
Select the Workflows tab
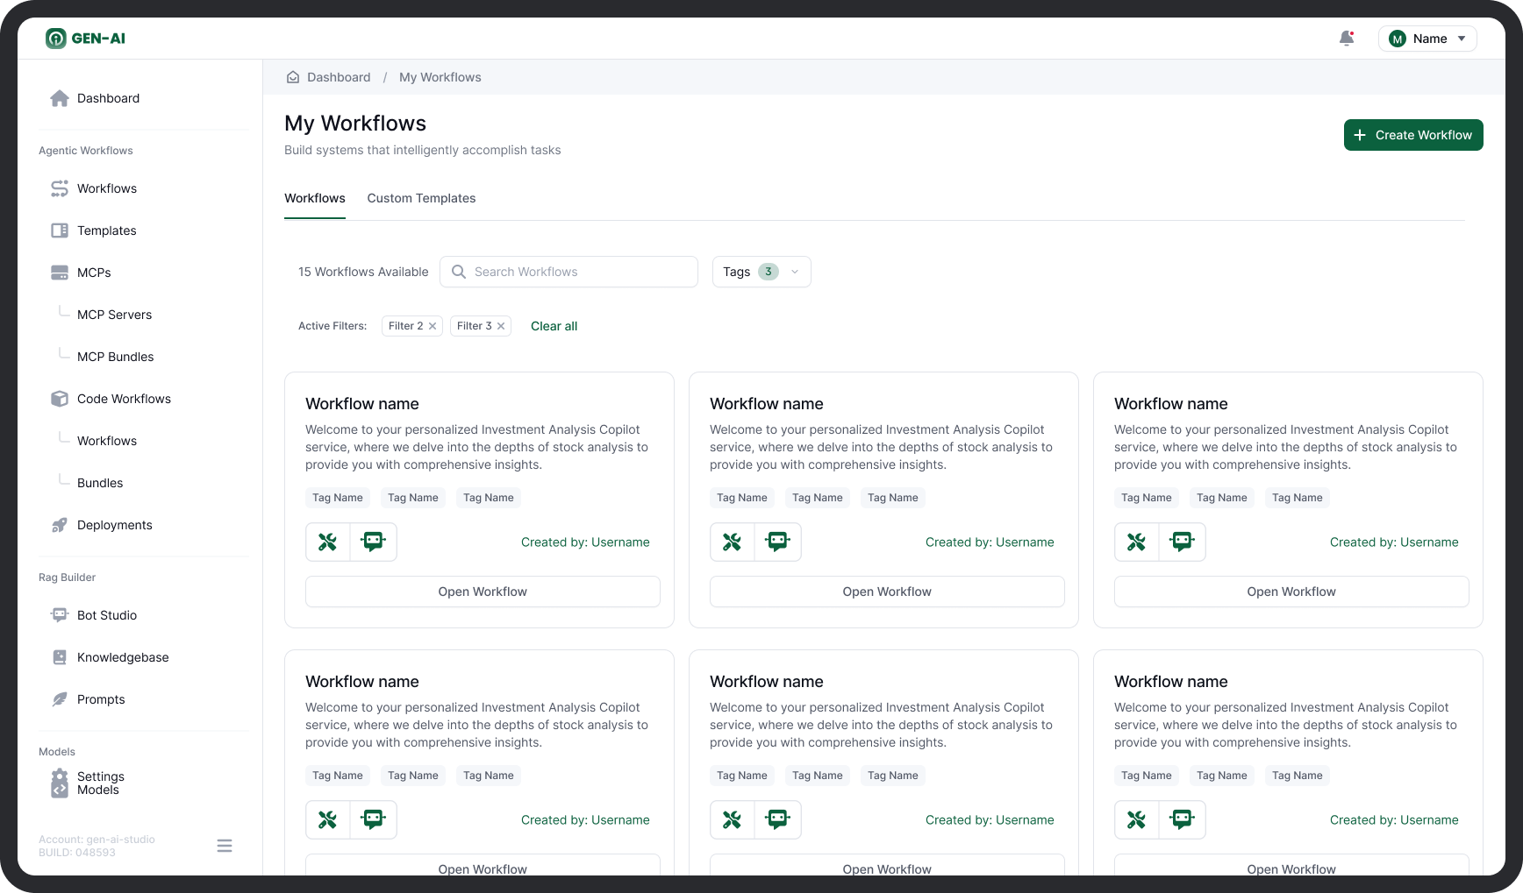pyautogui.click(x=314, y=198)
